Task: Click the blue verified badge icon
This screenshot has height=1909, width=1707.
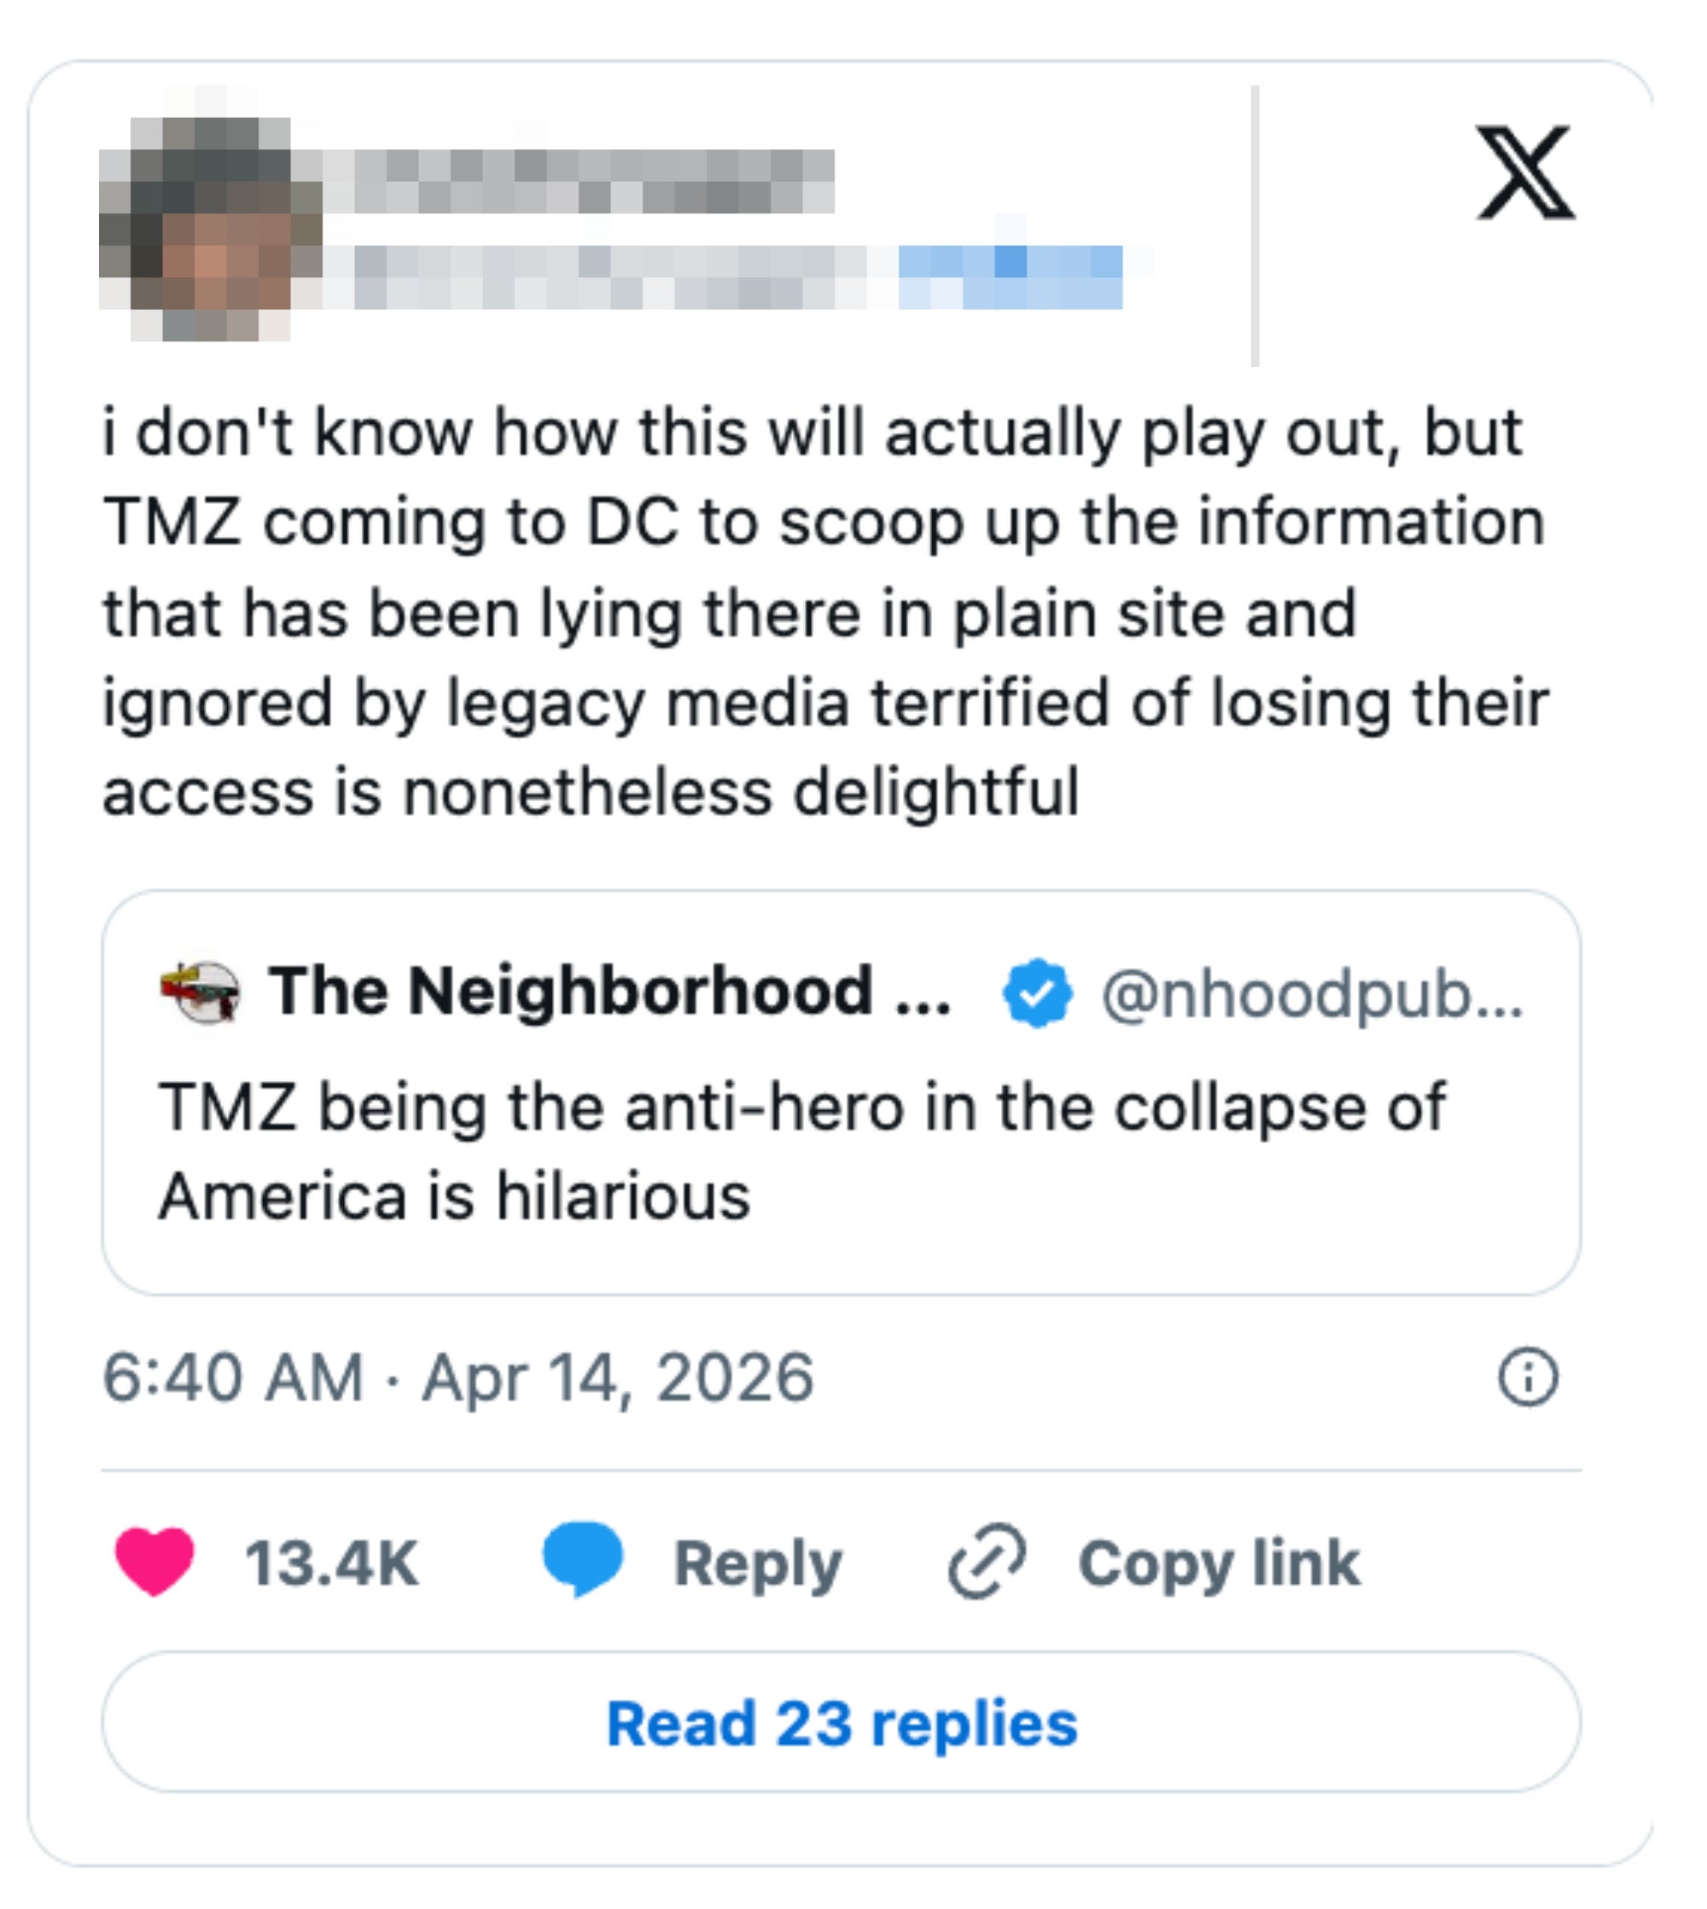Action: click(1036, 993)
